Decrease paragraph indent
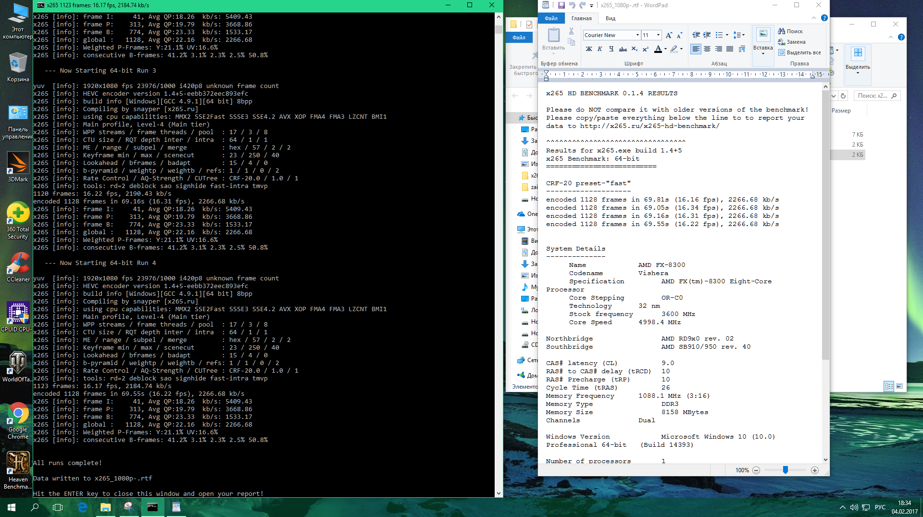This screenshot has width=923, height=517. click(696, 35)
